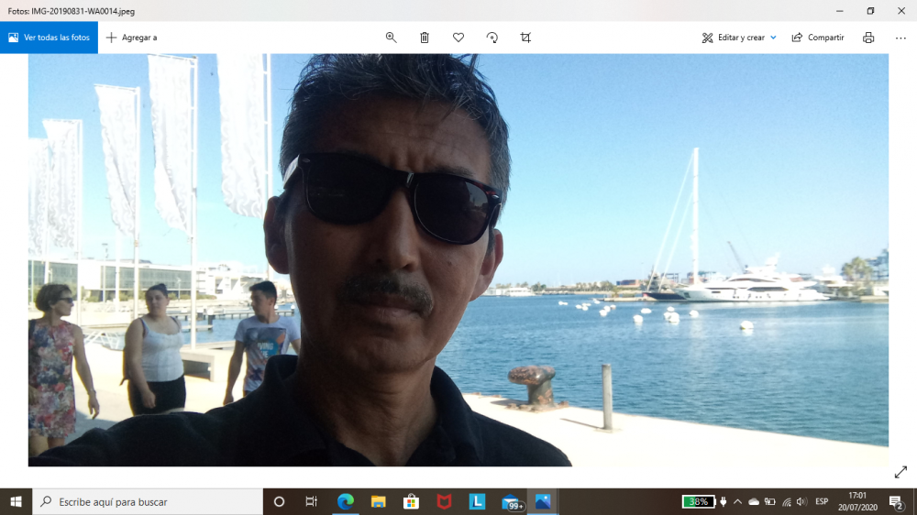Open OneDrive cloud tray icon

click(754, 501)
